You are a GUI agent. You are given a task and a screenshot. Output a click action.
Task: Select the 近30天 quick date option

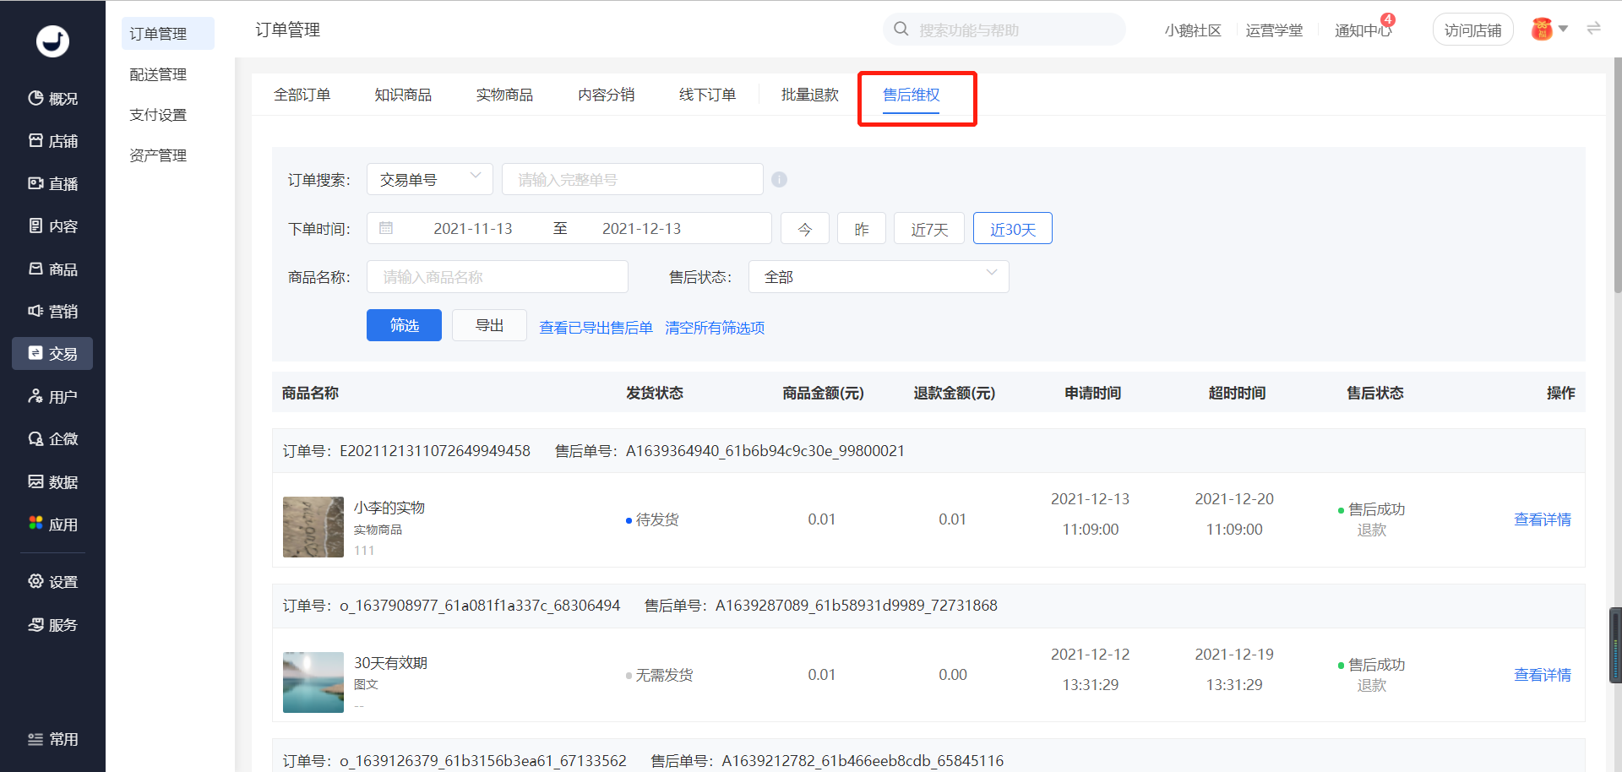[x=1012, y=229]
